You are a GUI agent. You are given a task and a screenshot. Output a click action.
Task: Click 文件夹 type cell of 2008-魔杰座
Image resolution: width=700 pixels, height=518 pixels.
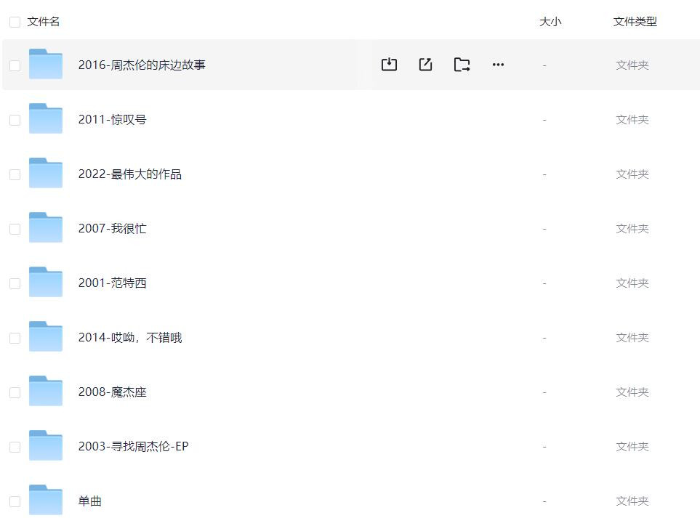[632, 392]
